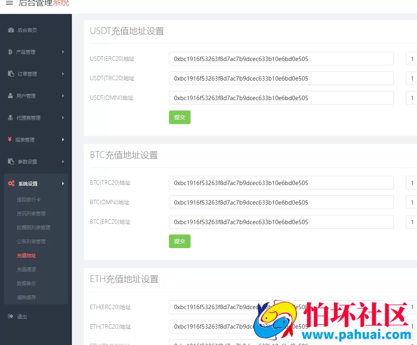Click the document icon beside 订单管理
This screenshot has width=417, height=345.
(x=11, y=73)
